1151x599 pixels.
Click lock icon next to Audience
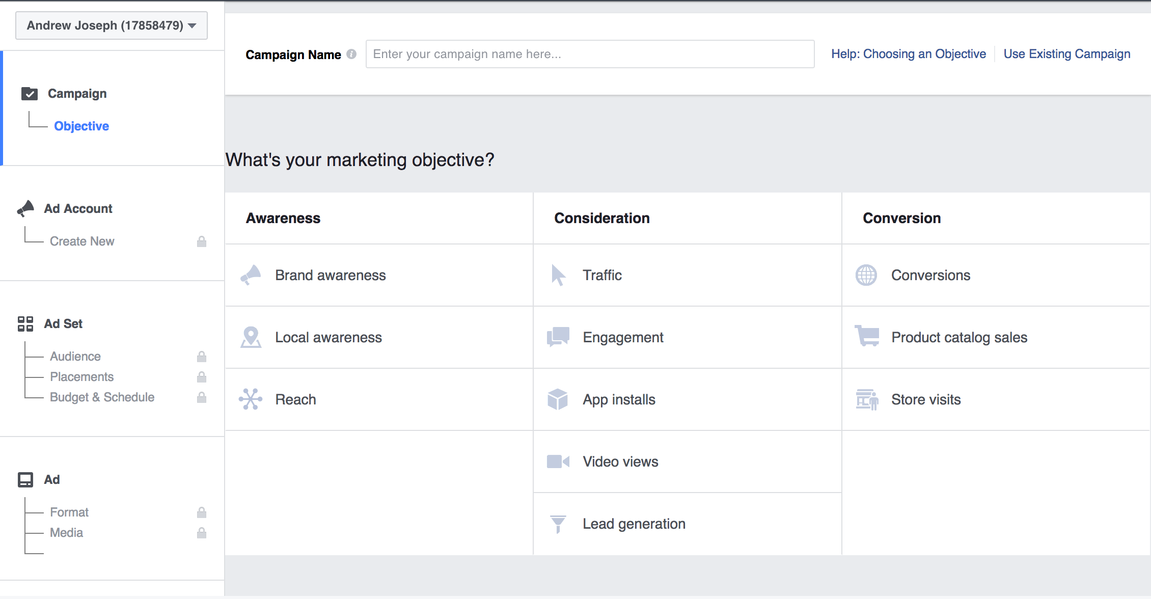coord(202,357)
